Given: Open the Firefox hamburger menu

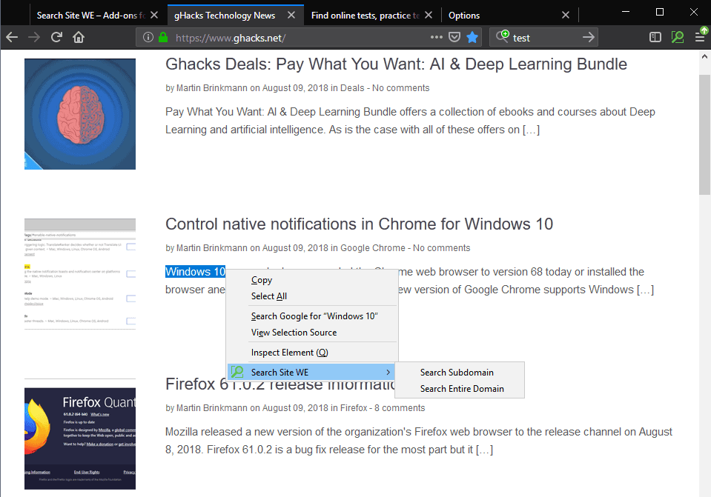Looking at the screenshot, I should pos(701,36).
